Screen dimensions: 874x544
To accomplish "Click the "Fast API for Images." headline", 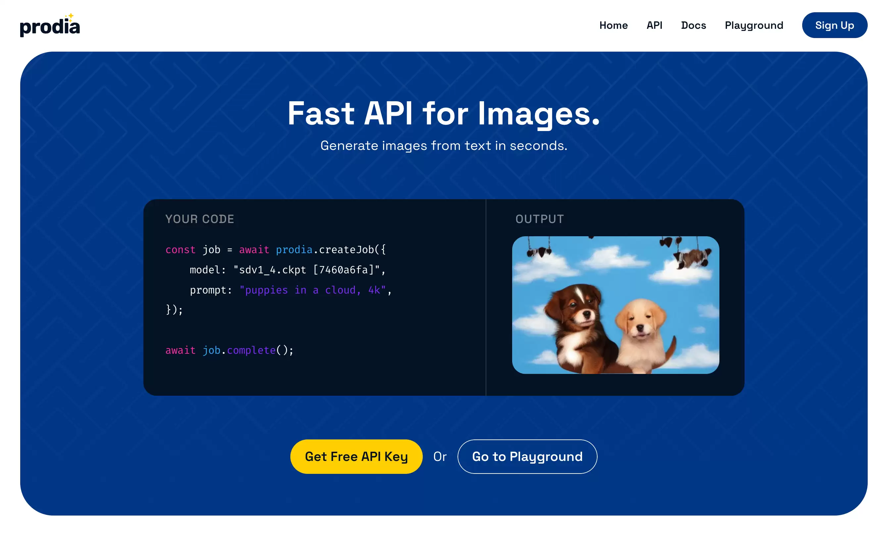I will pyautogui.click(x=444, y=113).
